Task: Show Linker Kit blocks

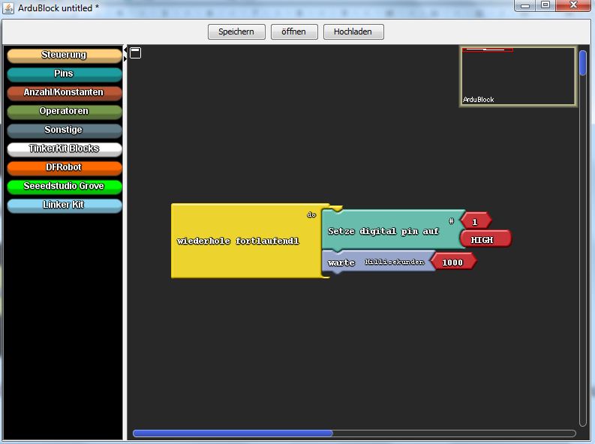Action: coord(64,205)
